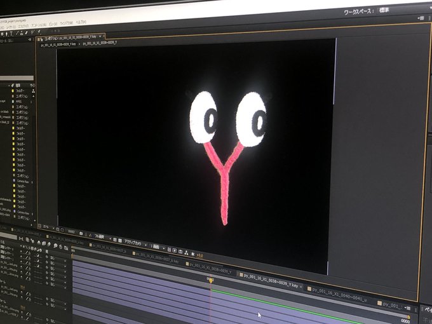Viewport: 432px width, 324px height.
Task: Close the composition viewer tab
Action: [x=104, y=36]
